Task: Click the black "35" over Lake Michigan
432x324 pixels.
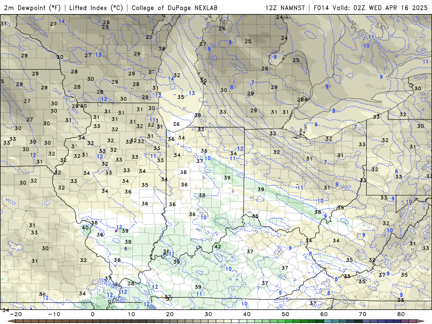Action: (181, 97)
